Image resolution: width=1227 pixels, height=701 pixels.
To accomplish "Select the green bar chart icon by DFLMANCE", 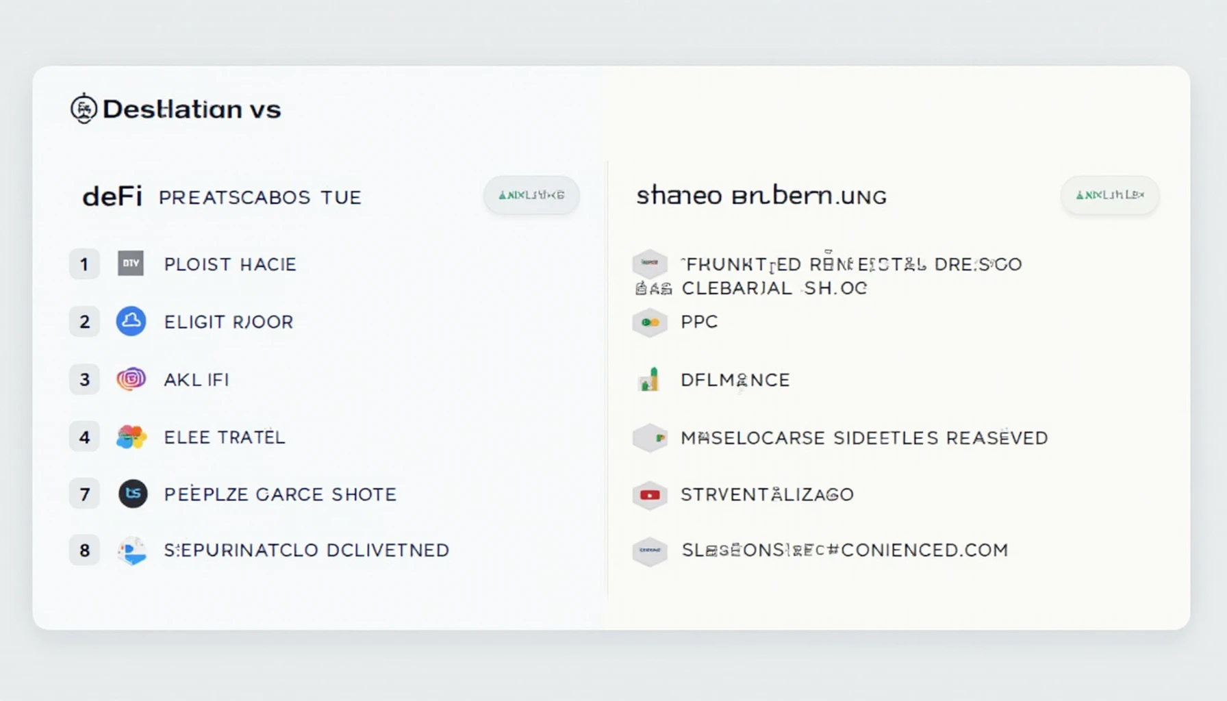I will [649, 379].
